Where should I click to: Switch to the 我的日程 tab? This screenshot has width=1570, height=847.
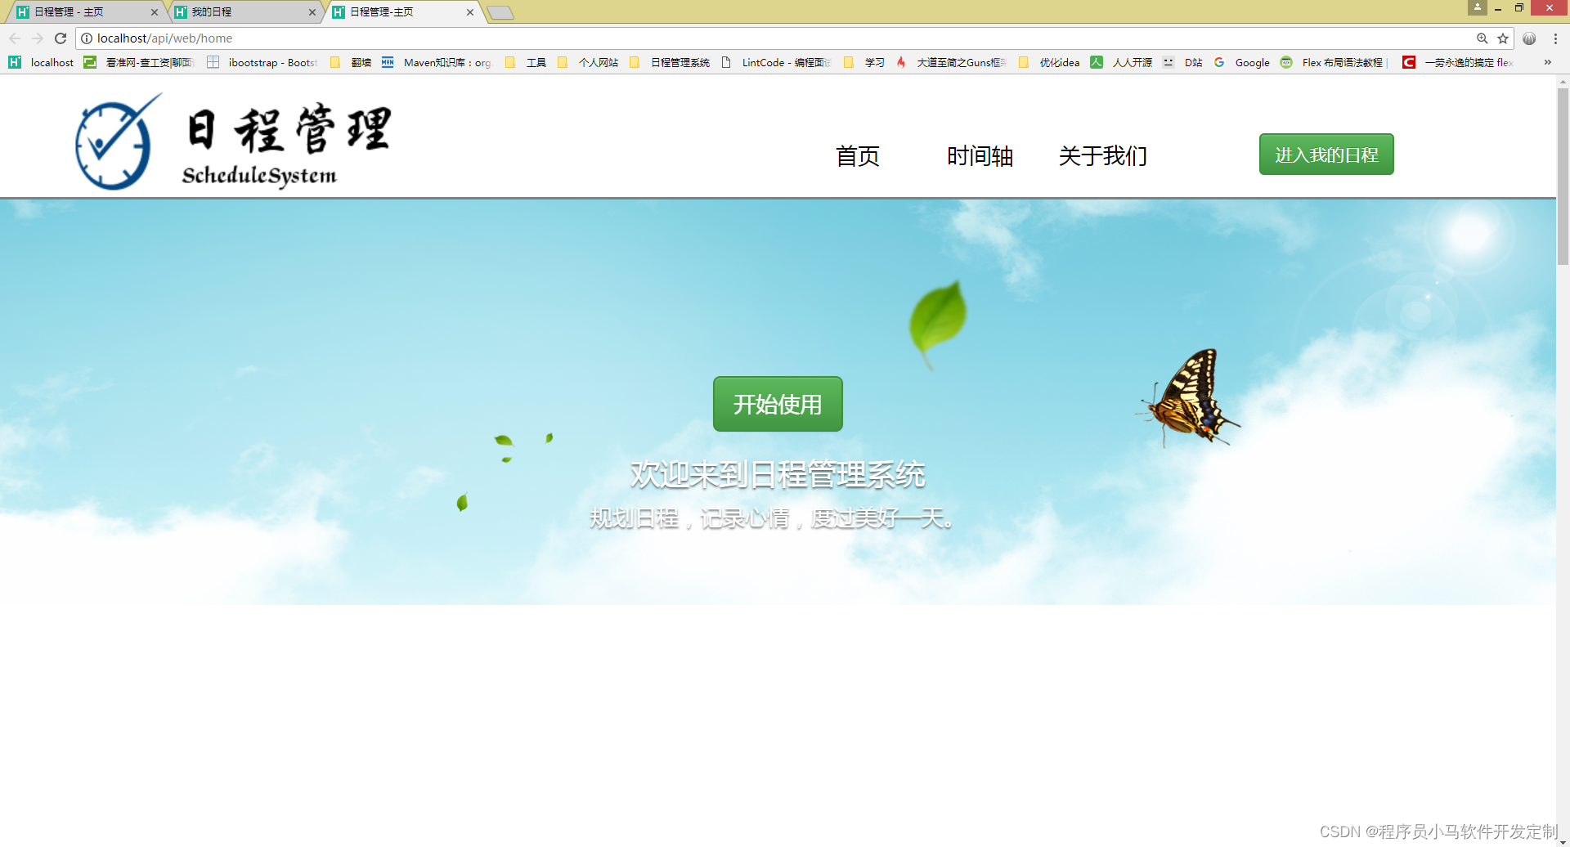[x=241, y=12]
